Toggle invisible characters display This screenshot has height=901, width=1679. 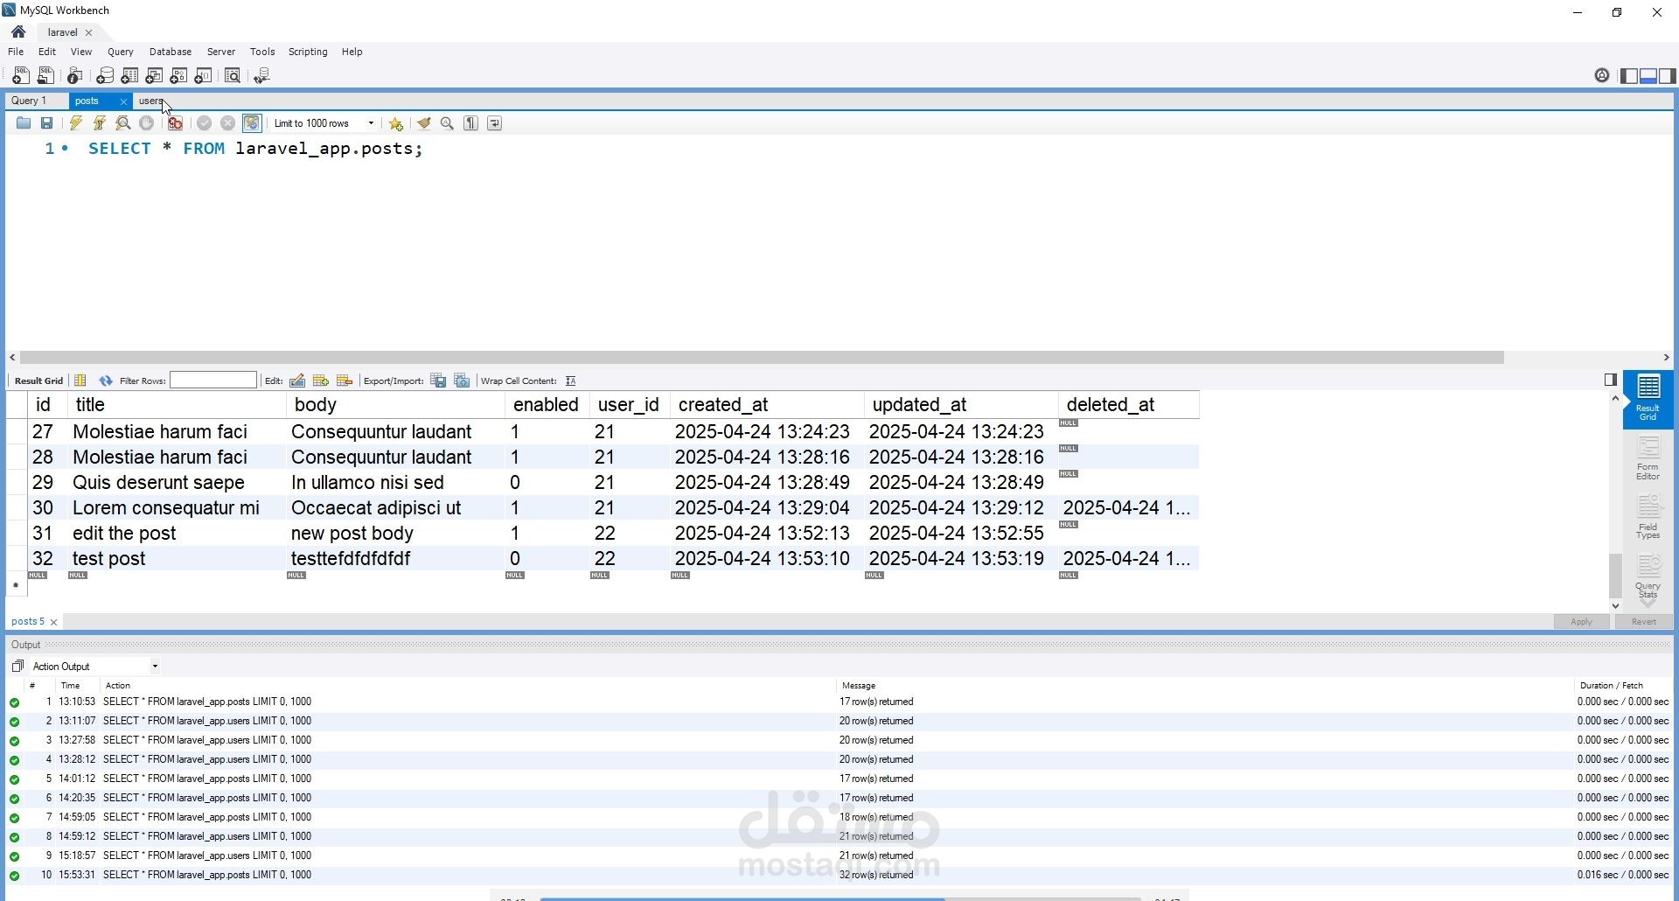471,123
